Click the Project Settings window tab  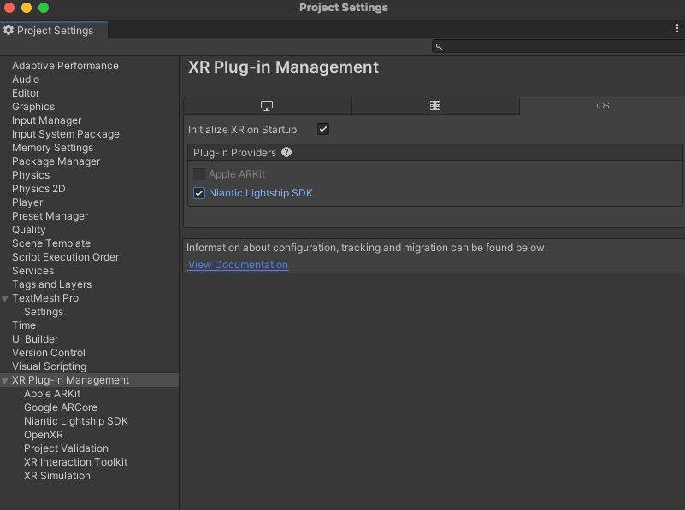[55, 31]
